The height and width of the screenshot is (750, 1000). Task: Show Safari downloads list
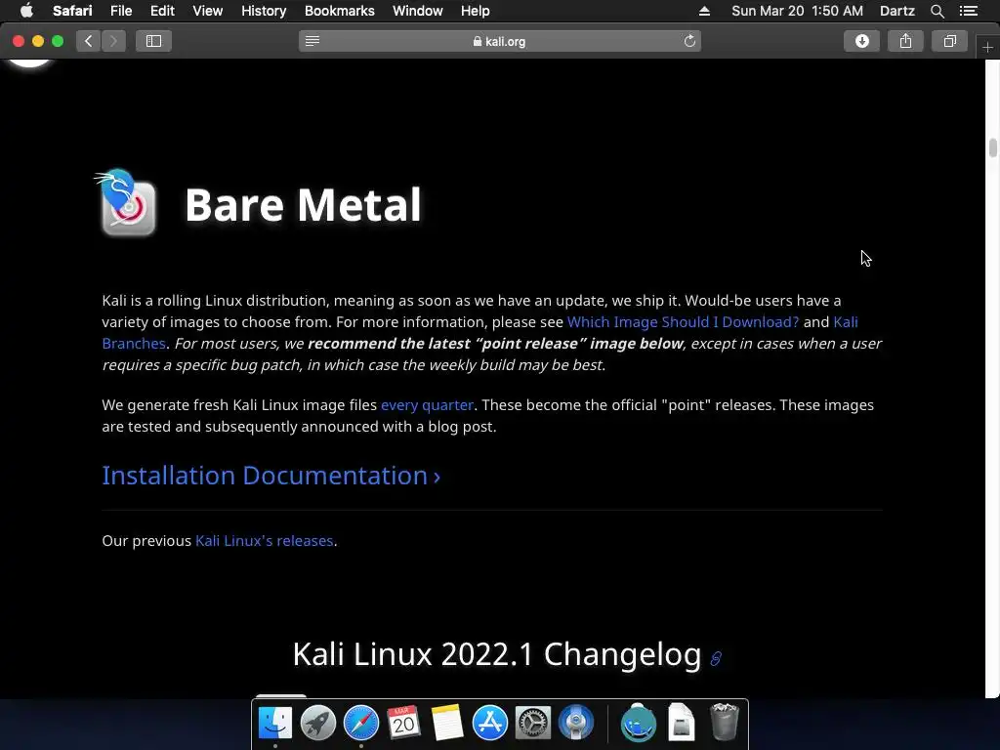(x=861, y=41)
